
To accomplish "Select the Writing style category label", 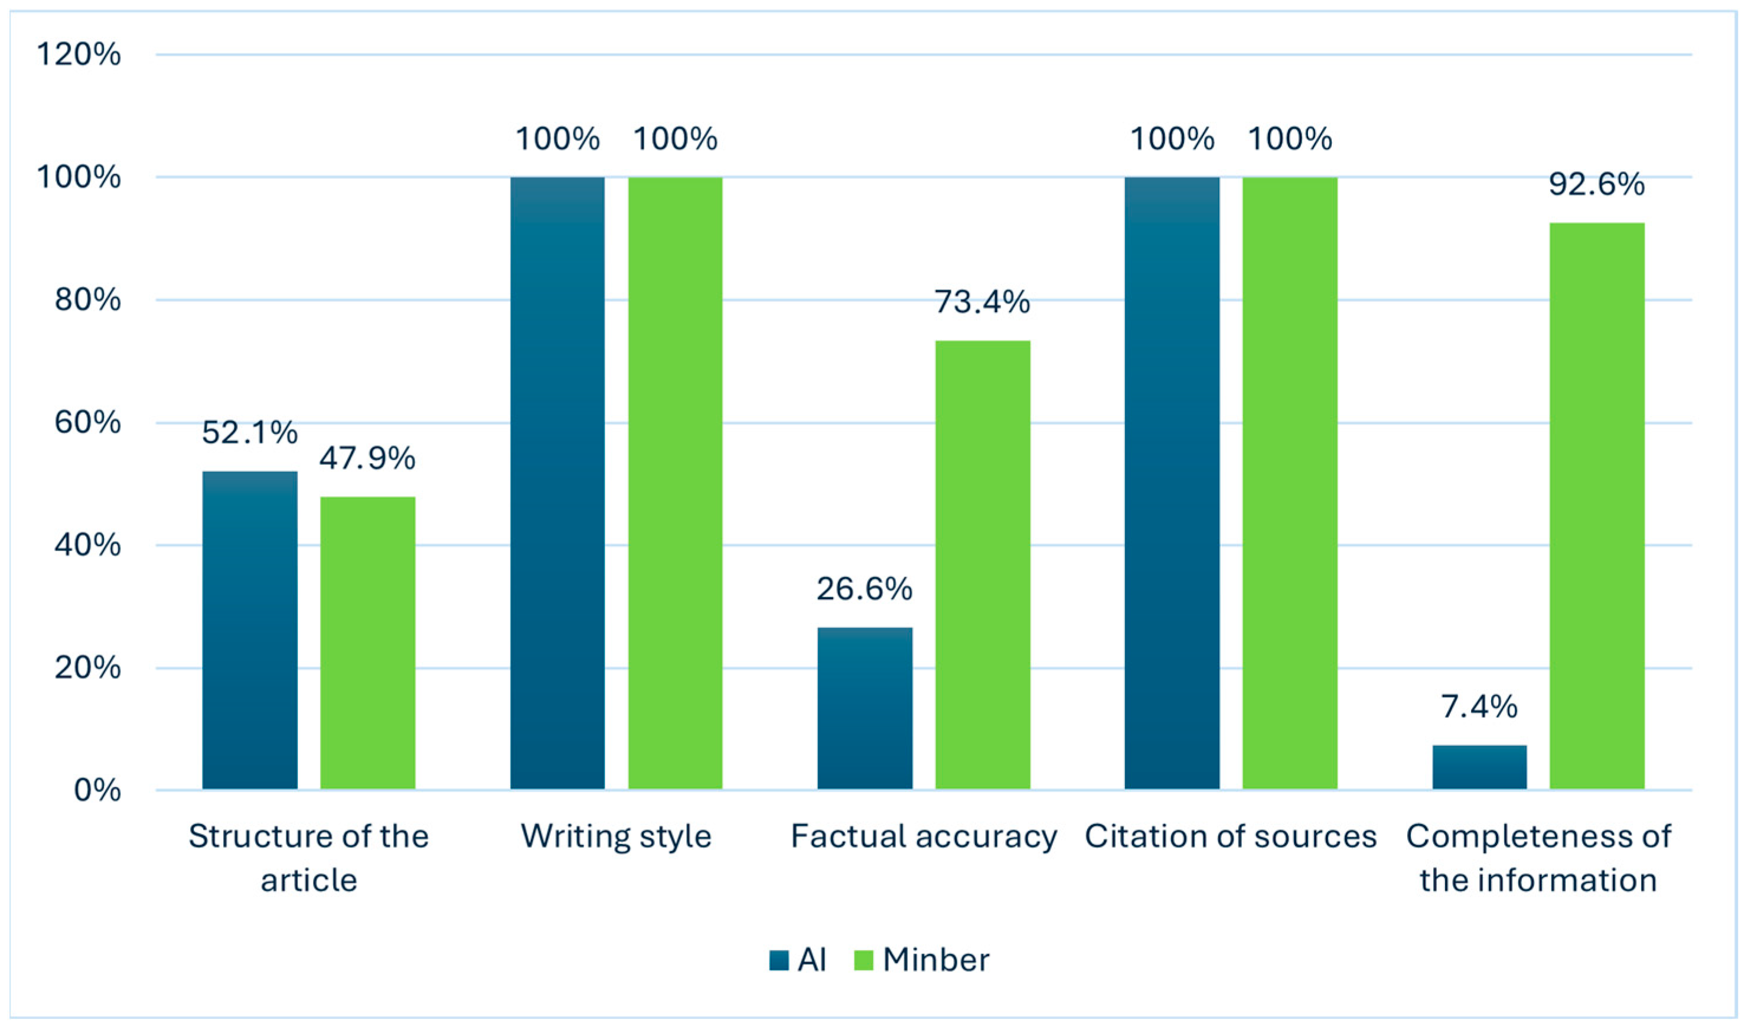I will [616, 836].
